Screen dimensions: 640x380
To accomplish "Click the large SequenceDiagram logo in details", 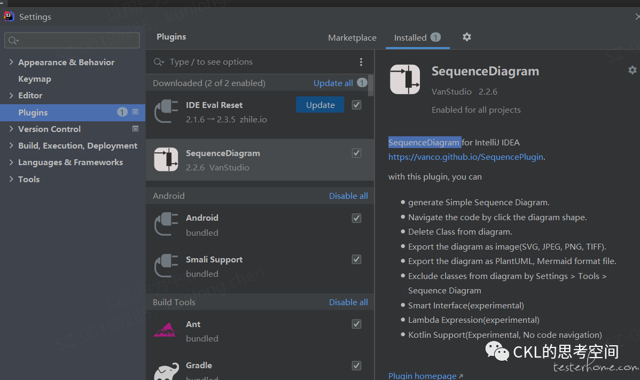I will [405, 79].
